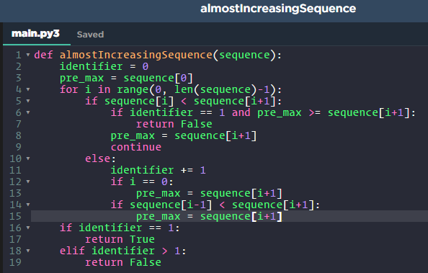428x273 pixels.
Task: Collapse the elif block on line 18
Action: 28,251
